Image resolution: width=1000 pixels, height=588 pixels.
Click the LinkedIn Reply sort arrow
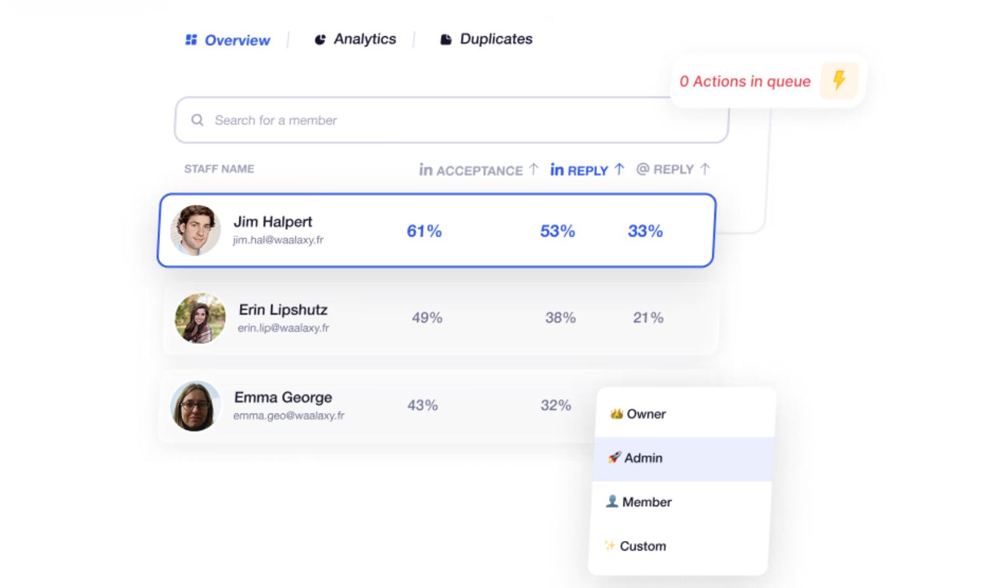(x=619, y=169)
